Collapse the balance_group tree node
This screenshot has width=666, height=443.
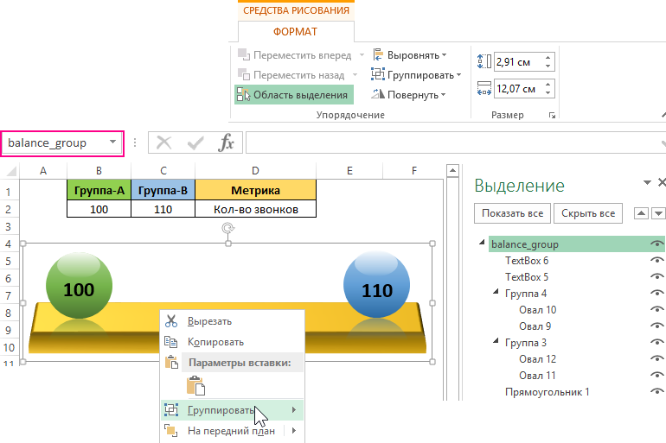point(482,243)
